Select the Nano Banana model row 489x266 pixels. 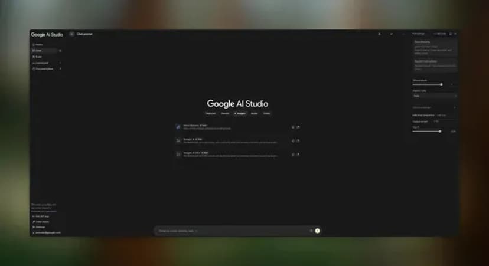(237, 127)
